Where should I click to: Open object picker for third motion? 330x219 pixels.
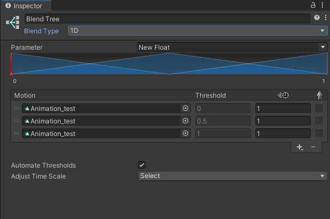click(185, 133)
